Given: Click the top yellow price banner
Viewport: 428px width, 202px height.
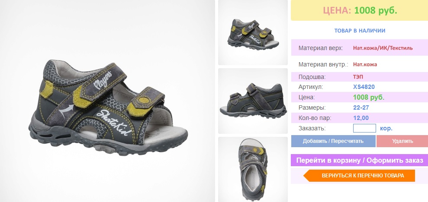Looking at the screenshot, I should pyautogui.click(x=360, y=10).
